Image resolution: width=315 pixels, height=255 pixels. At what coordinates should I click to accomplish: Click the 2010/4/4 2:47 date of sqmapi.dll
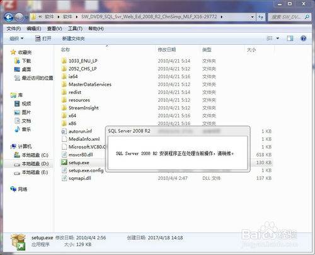point(173,178)
